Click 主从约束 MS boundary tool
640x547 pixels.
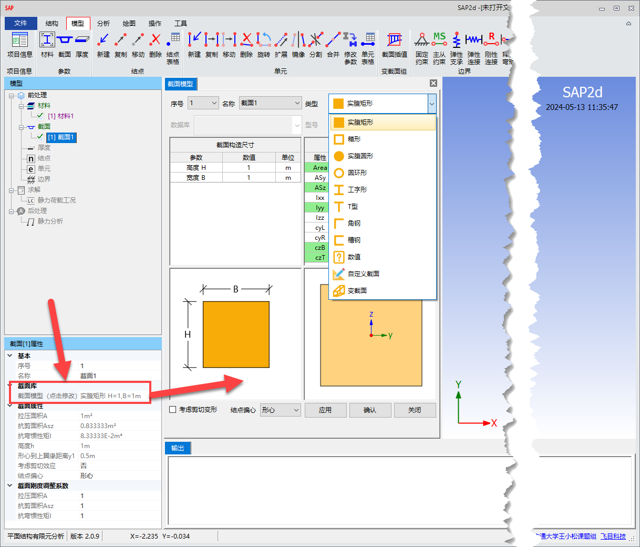(x=439, y=48)
